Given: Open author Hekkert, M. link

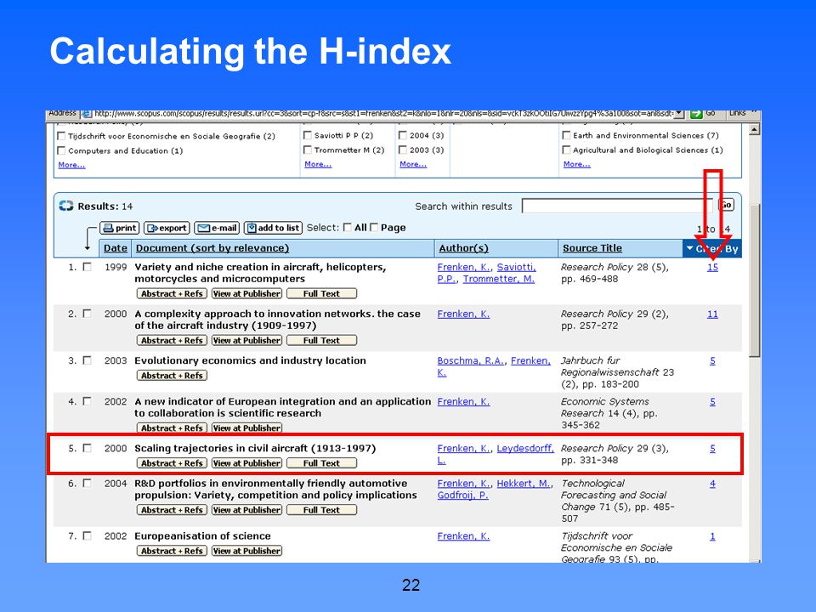Looking at the screenshot, I should (x=524, y=484).
